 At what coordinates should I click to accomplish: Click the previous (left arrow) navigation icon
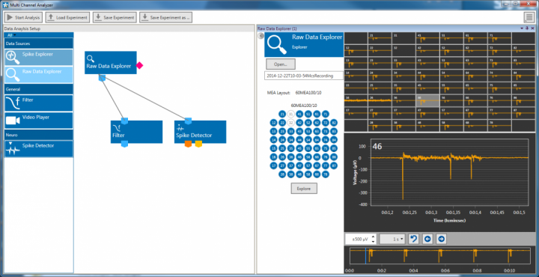tap(427, 239)
